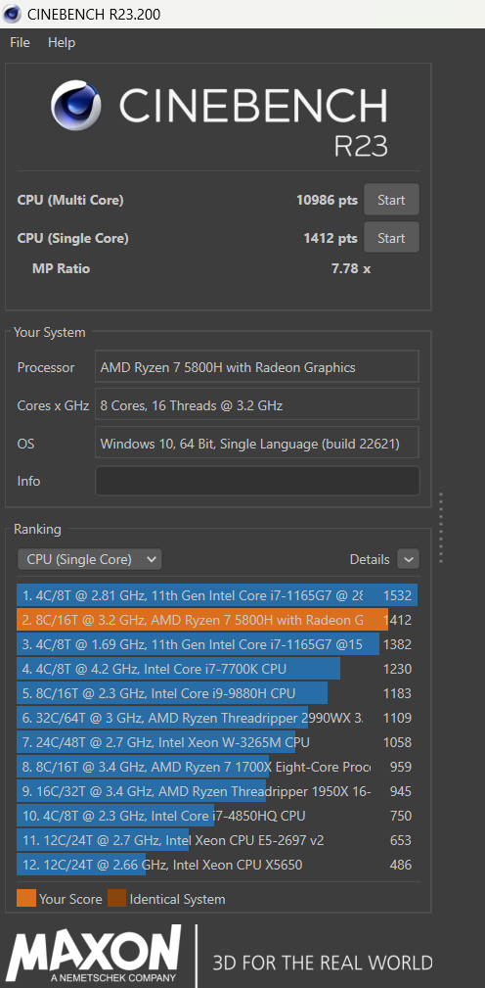Click the MAXON logo at bottom
485x988 pixels.
click(x=94, y=953)
